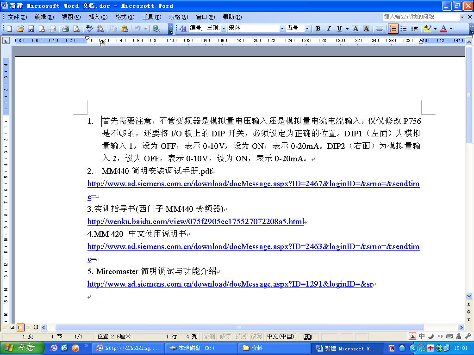The height and width of the screenshot is (355, 474).
Task: Switch to Outline view
Action: 28,327
